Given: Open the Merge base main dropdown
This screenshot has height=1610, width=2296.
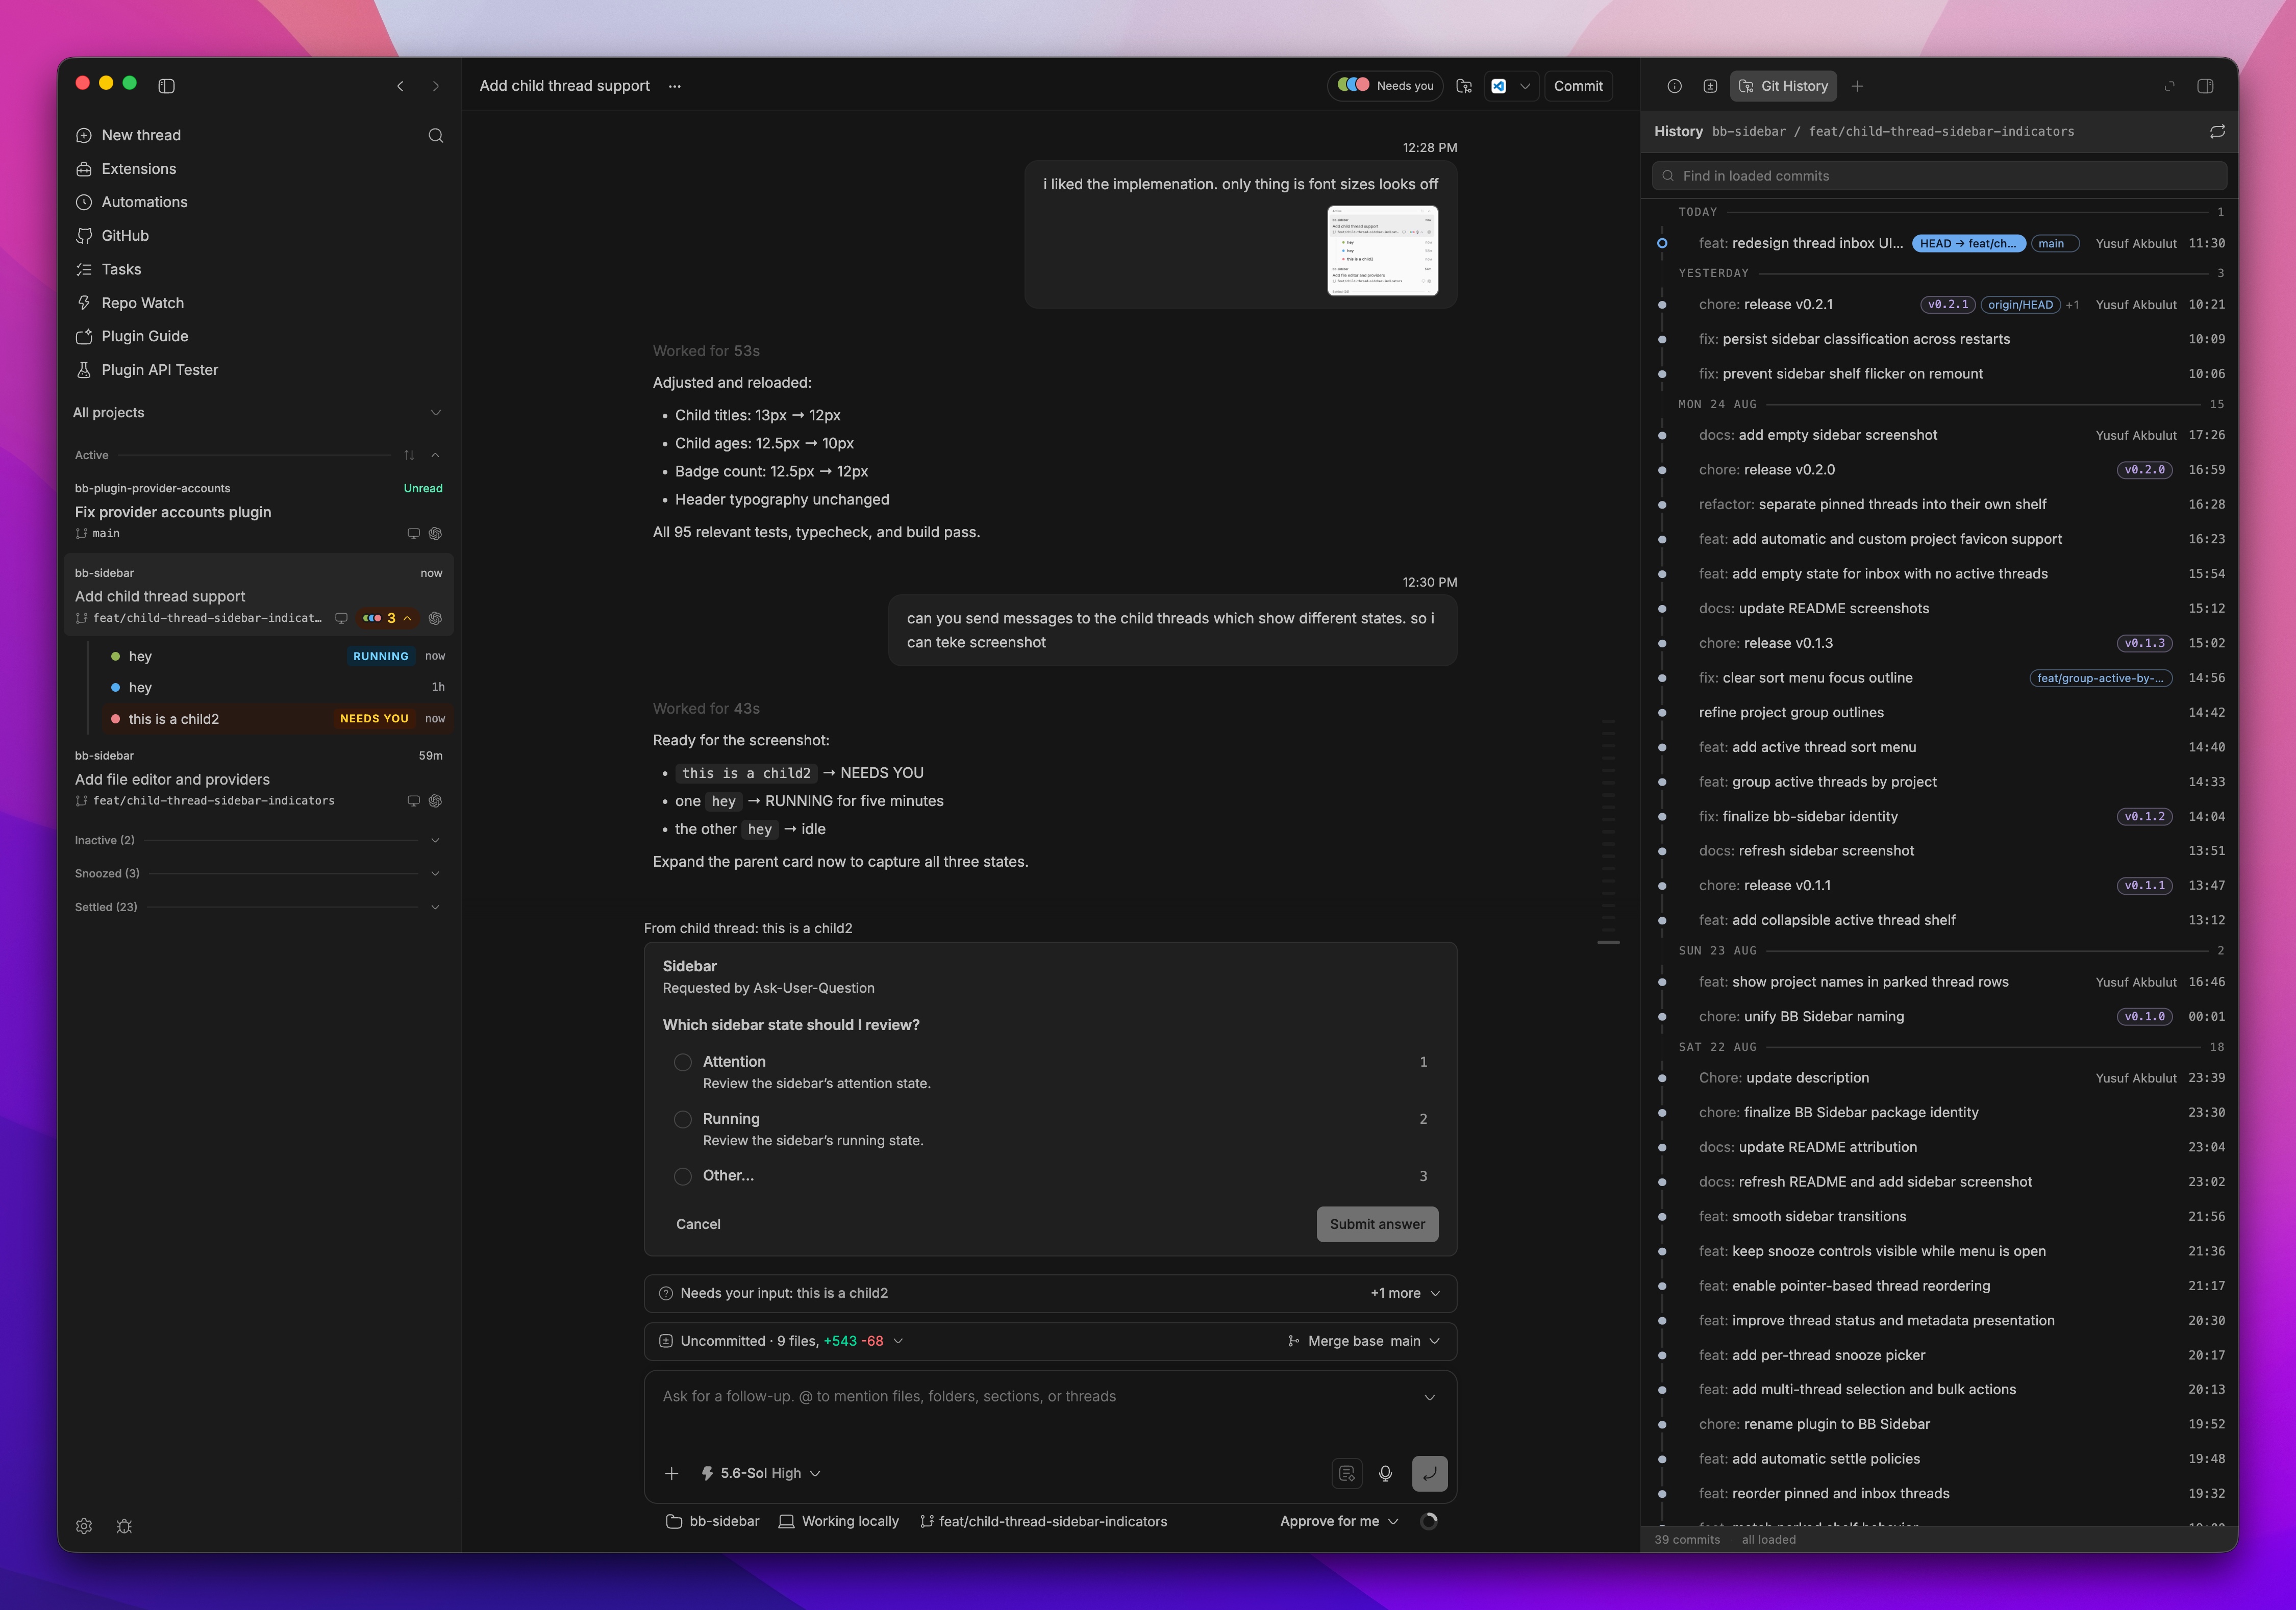Looking at the screenshot, I should point(1364,1341).
